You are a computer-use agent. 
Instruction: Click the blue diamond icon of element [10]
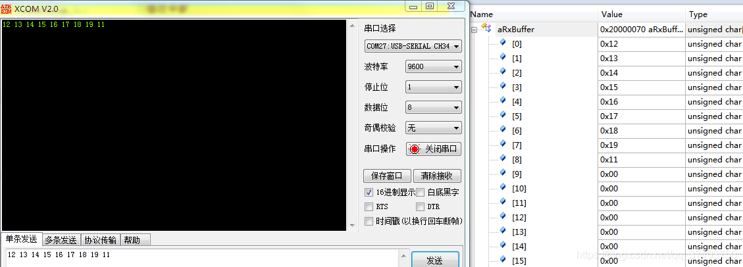coord(503,187)
